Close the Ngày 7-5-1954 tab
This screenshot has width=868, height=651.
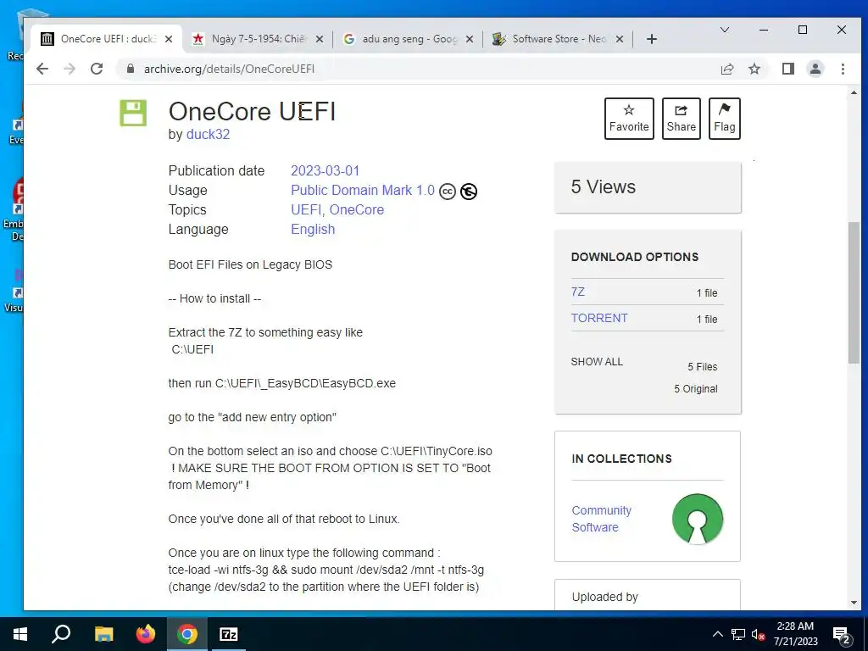[x=320, y=39]
